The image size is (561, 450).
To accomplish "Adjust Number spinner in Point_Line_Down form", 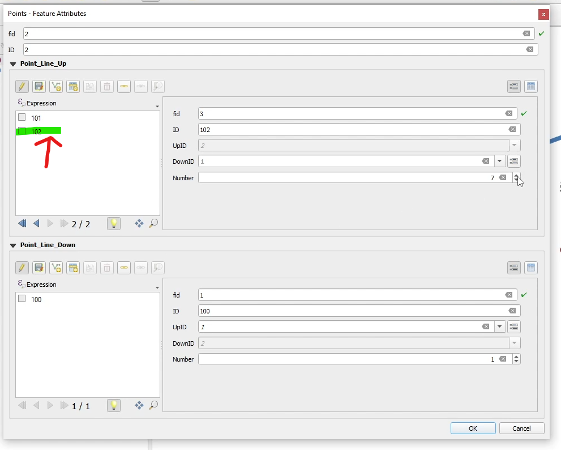I will [x=516, y=359].
